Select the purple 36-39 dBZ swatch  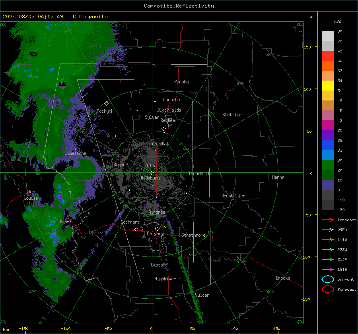tap(328, 135)
